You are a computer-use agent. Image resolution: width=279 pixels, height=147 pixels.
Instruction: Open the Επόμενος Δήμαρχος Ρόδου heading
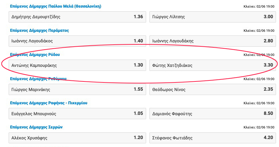coord(35,55)
